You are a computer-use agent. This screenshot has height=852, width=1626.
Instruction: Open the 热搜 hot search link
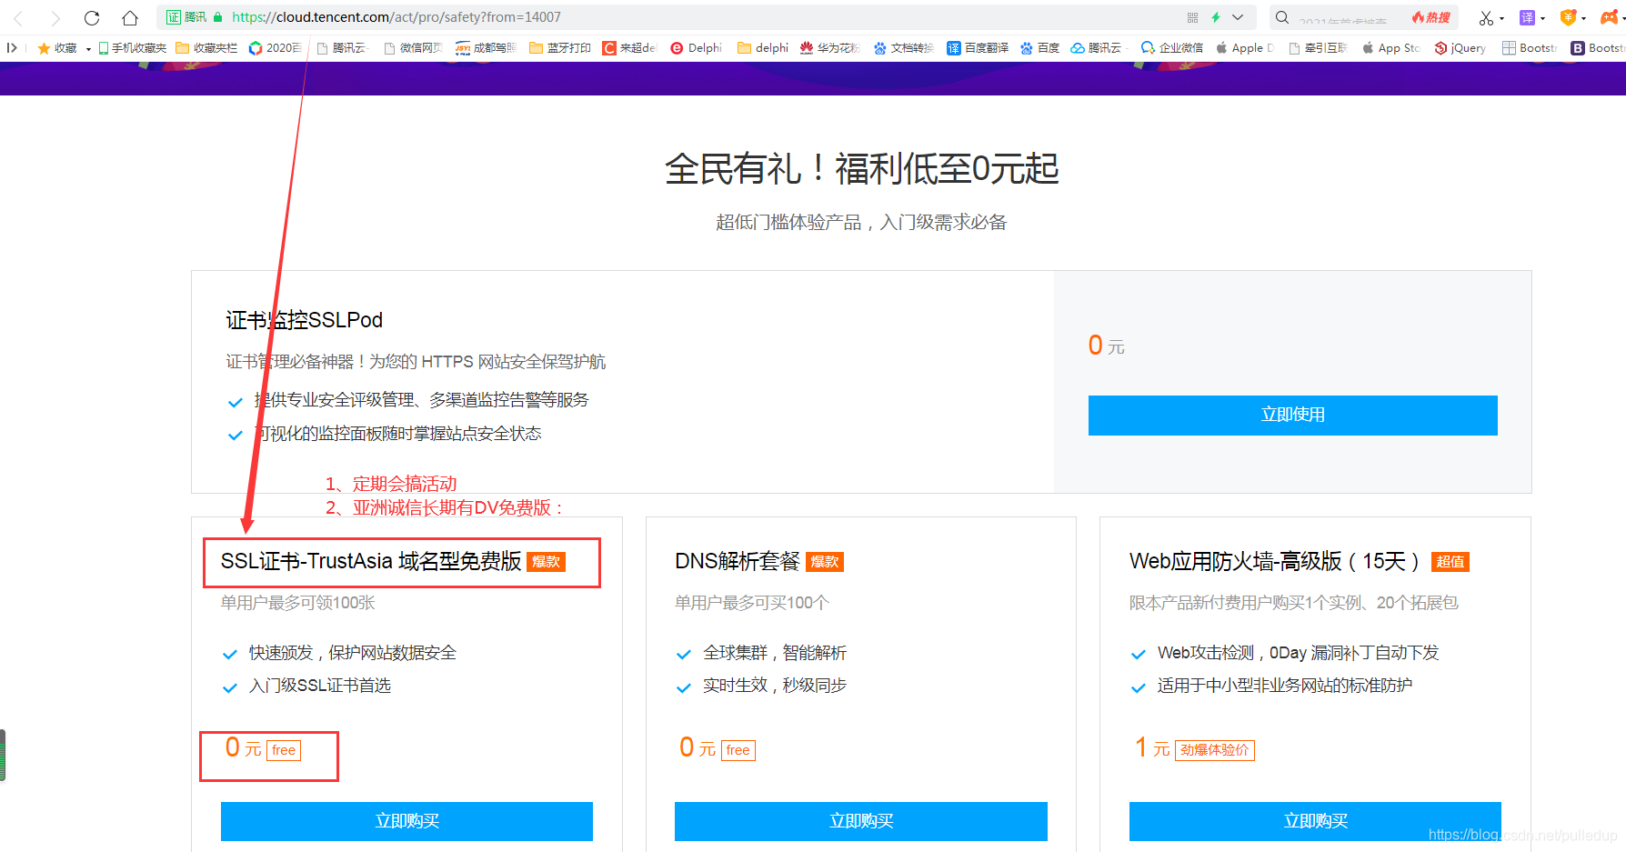pos(1432,17)
